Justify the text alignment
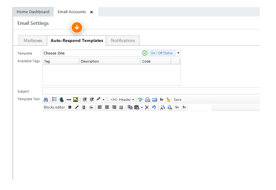The width and height of the screenshot is (276, 190). click(121, 107)
